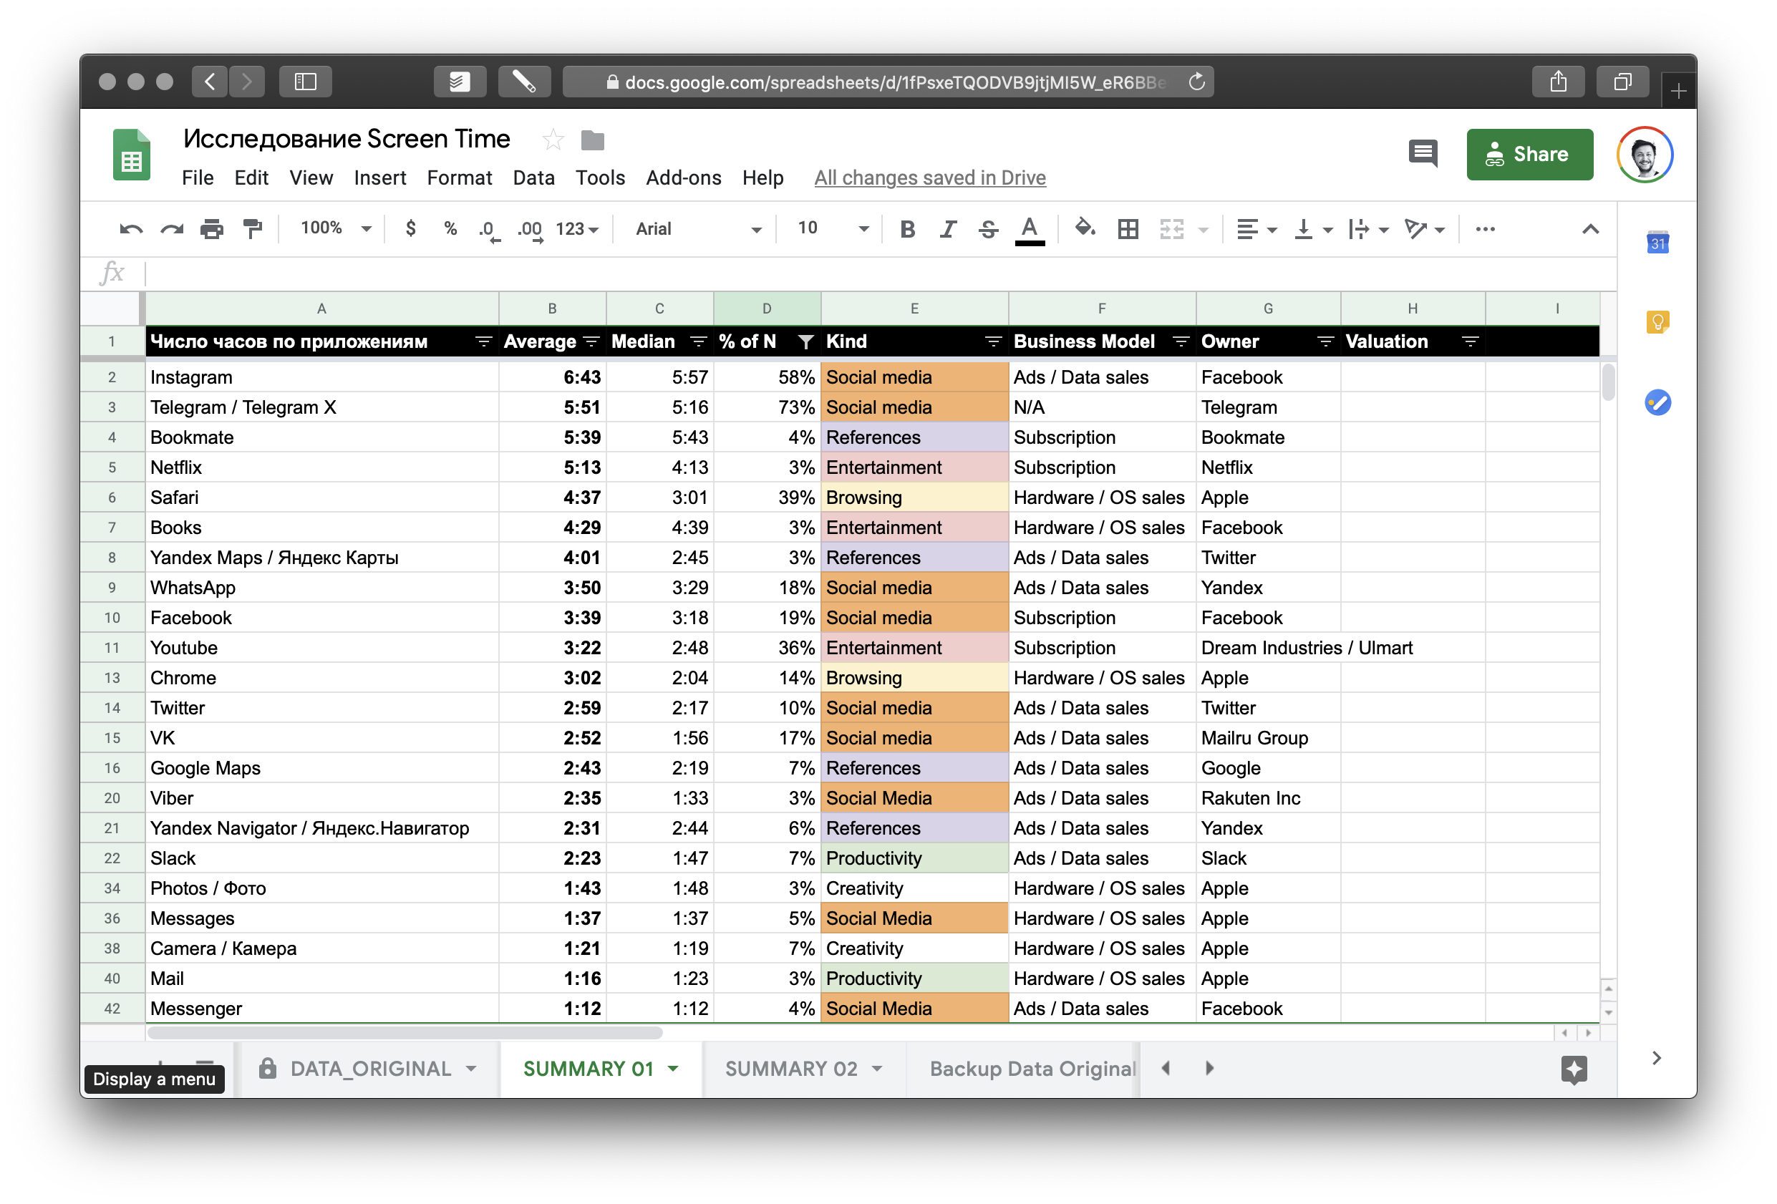Select the column D header
1777x1204 pixels.
click(766, 308)
